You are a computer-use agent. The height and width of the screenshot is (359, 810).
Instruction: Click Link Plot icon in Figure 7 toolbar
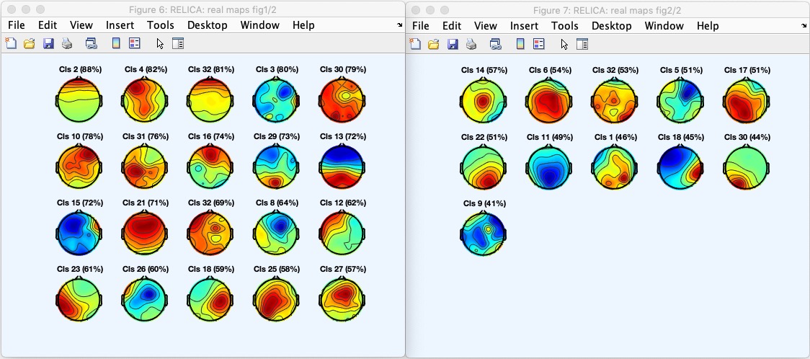[x=496, y=43]
